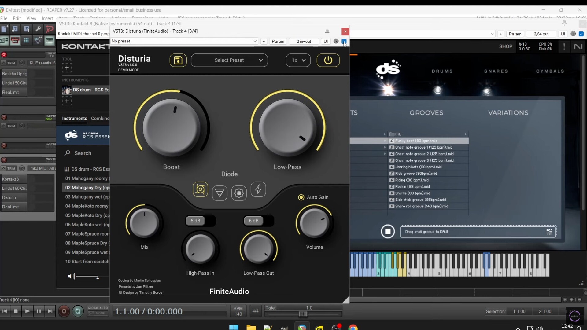
Task: Open Disturia FX in track FX list
Action: 14,198
